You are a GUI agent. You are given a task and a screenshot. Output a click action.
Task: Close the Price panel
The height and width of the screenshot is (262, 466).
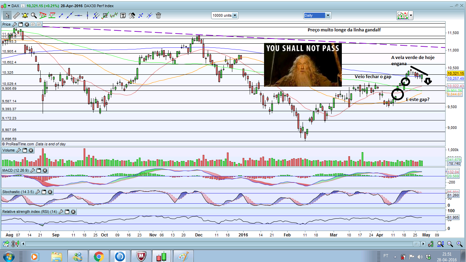pos(27,24)
